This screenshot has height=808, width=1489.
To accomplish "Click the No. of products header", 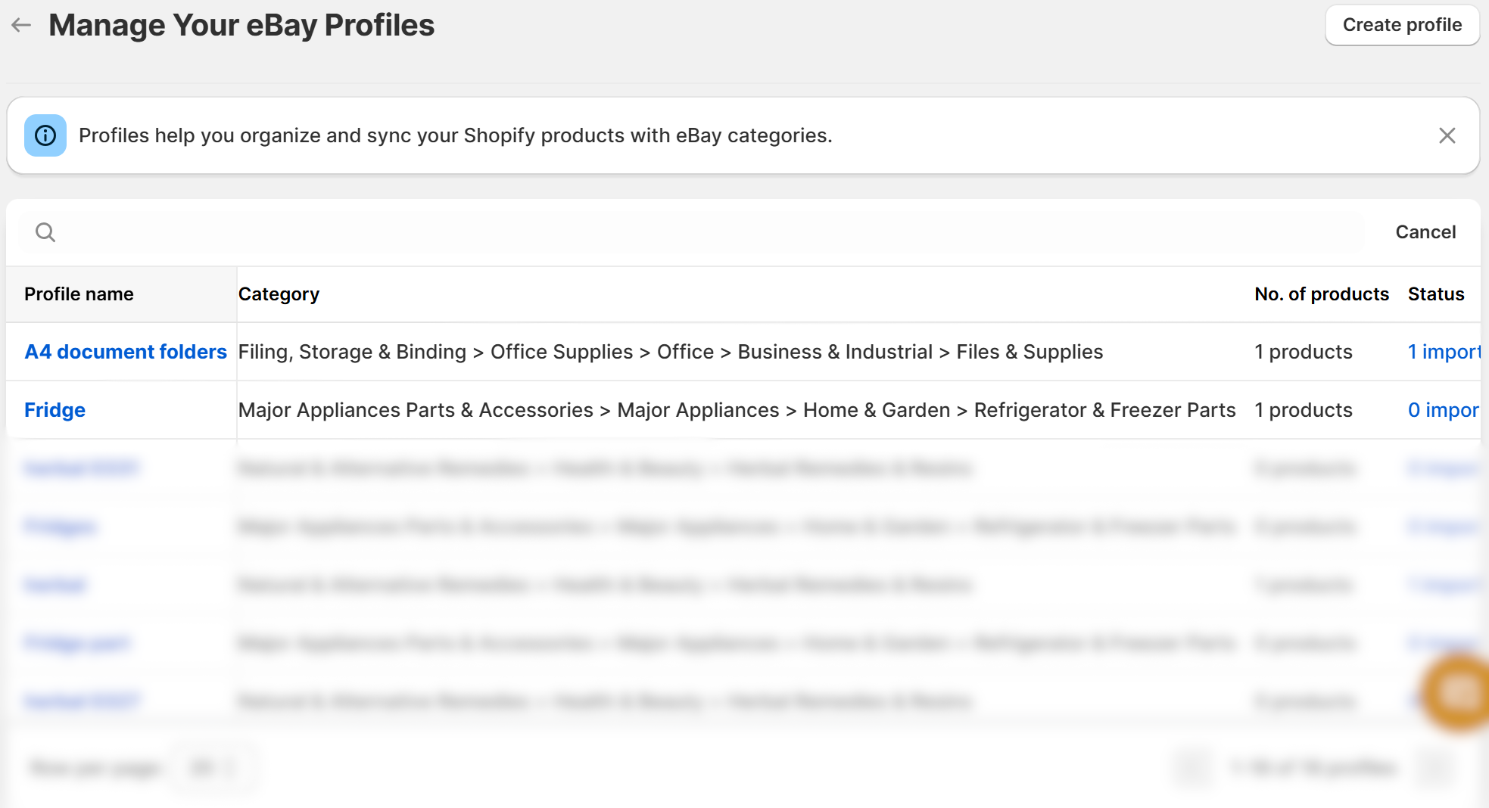I will (1321, 294).
